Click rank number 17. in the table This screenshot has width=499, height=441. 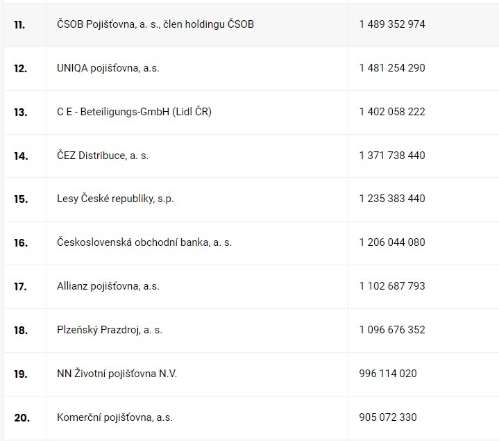click(x=21, y=286)
